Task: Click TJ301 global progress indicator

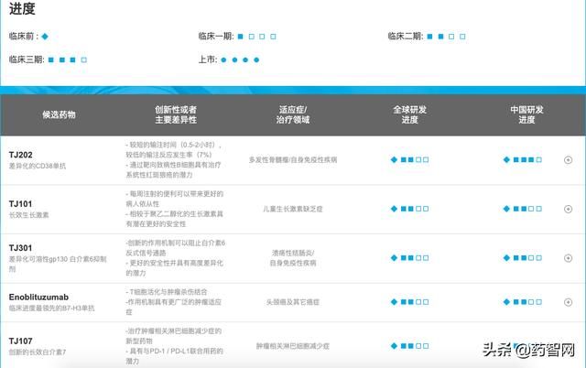Action: pos(409,258)
